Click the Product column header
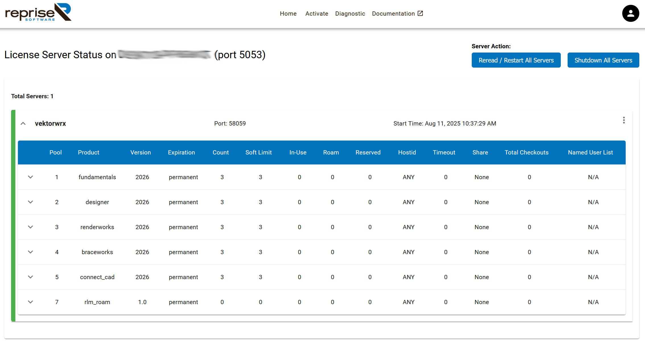The height and width of the screenshot is (347, 645). [x=88, y=152]
